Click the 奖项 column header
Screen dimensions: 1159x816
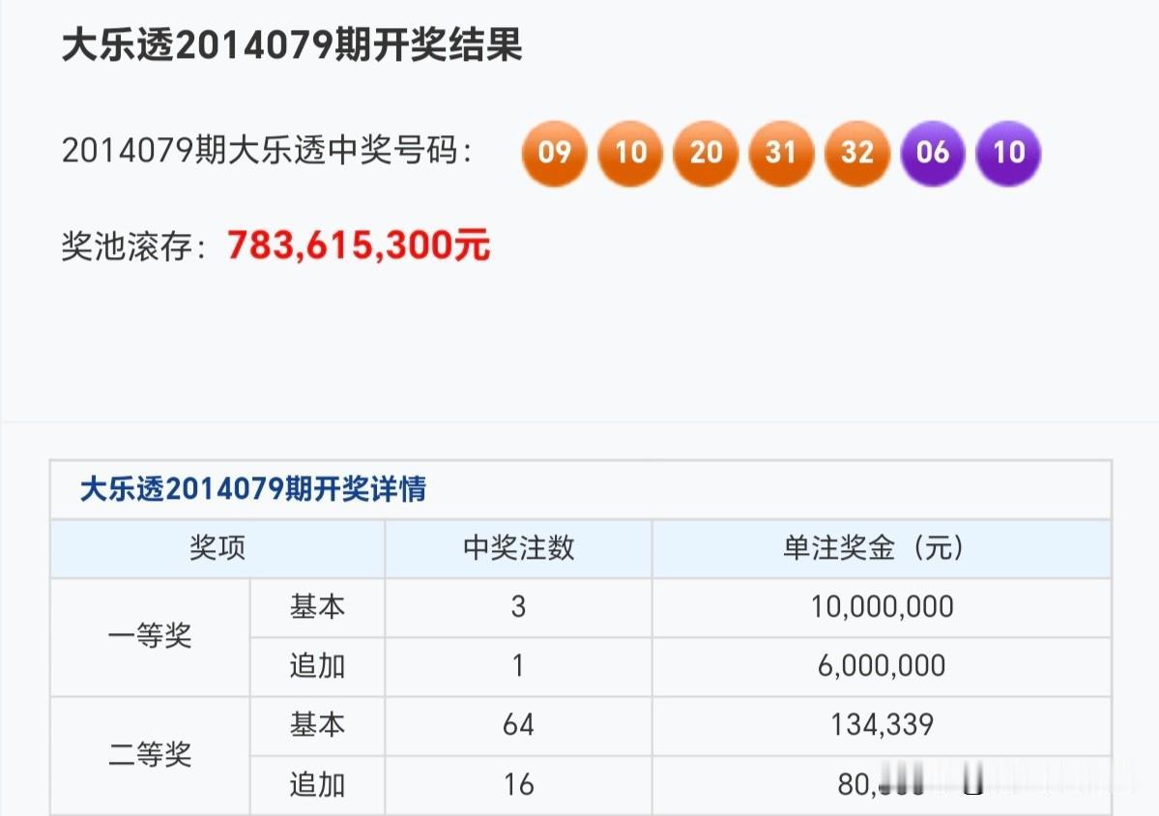pos(217,548)
